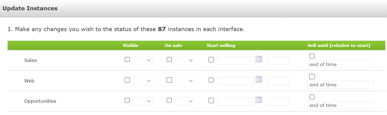Click the Sales start selling date field

point(235,60)
